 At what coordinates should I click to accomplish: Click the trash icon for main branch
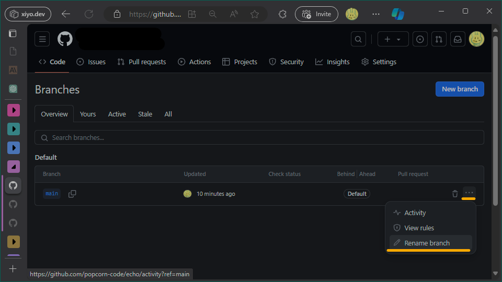click(x=455, y=194)
